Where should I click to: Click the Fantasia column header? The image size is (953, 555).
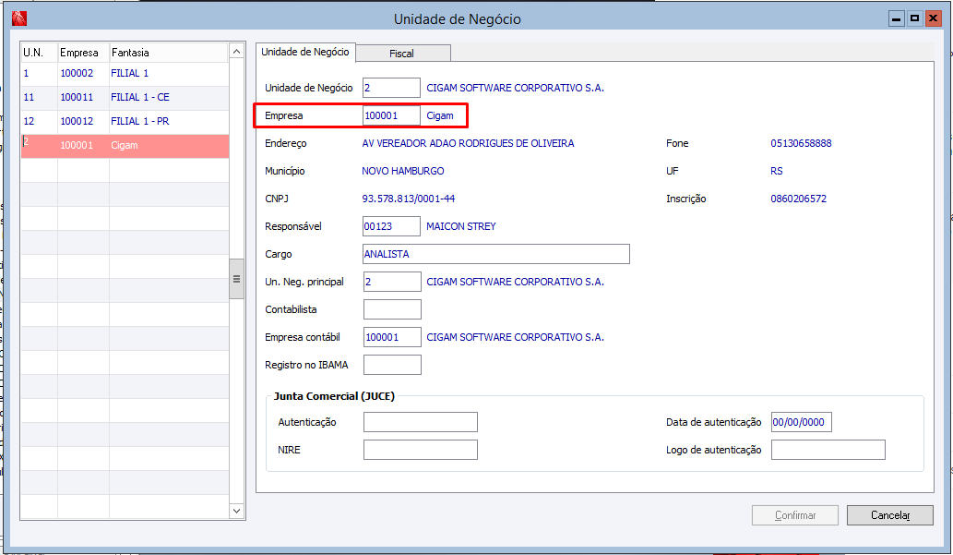[169, 53]
